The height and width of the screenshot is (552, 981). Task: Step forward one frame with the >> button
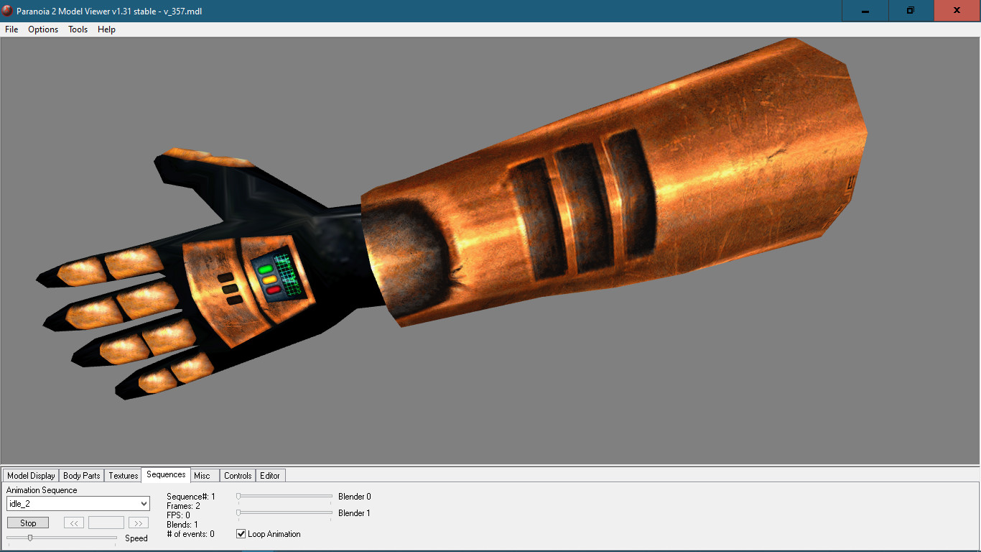coord(138,523)
